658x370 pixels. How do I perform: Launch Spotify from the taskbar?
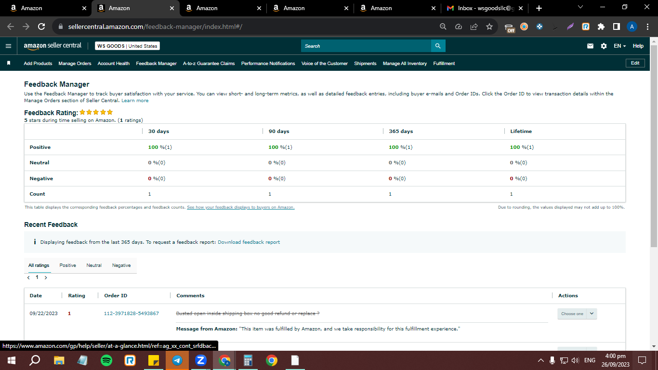coord(106,360)
